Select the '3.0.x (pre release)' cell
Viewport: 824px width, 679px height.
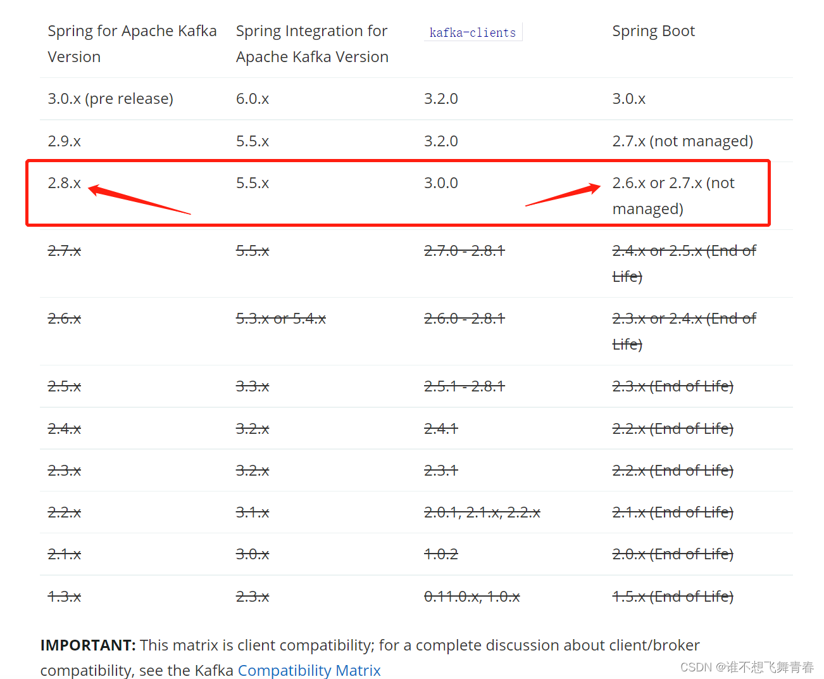[x=111, y=99]
